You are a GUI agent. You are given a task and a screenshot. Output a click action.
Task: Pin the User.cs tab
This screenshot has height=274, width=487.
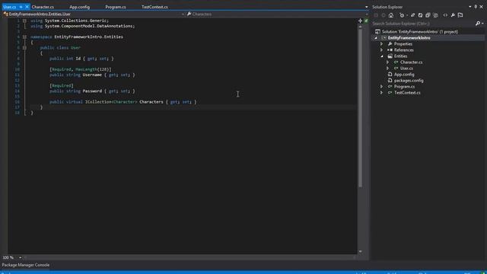[21, 7]
